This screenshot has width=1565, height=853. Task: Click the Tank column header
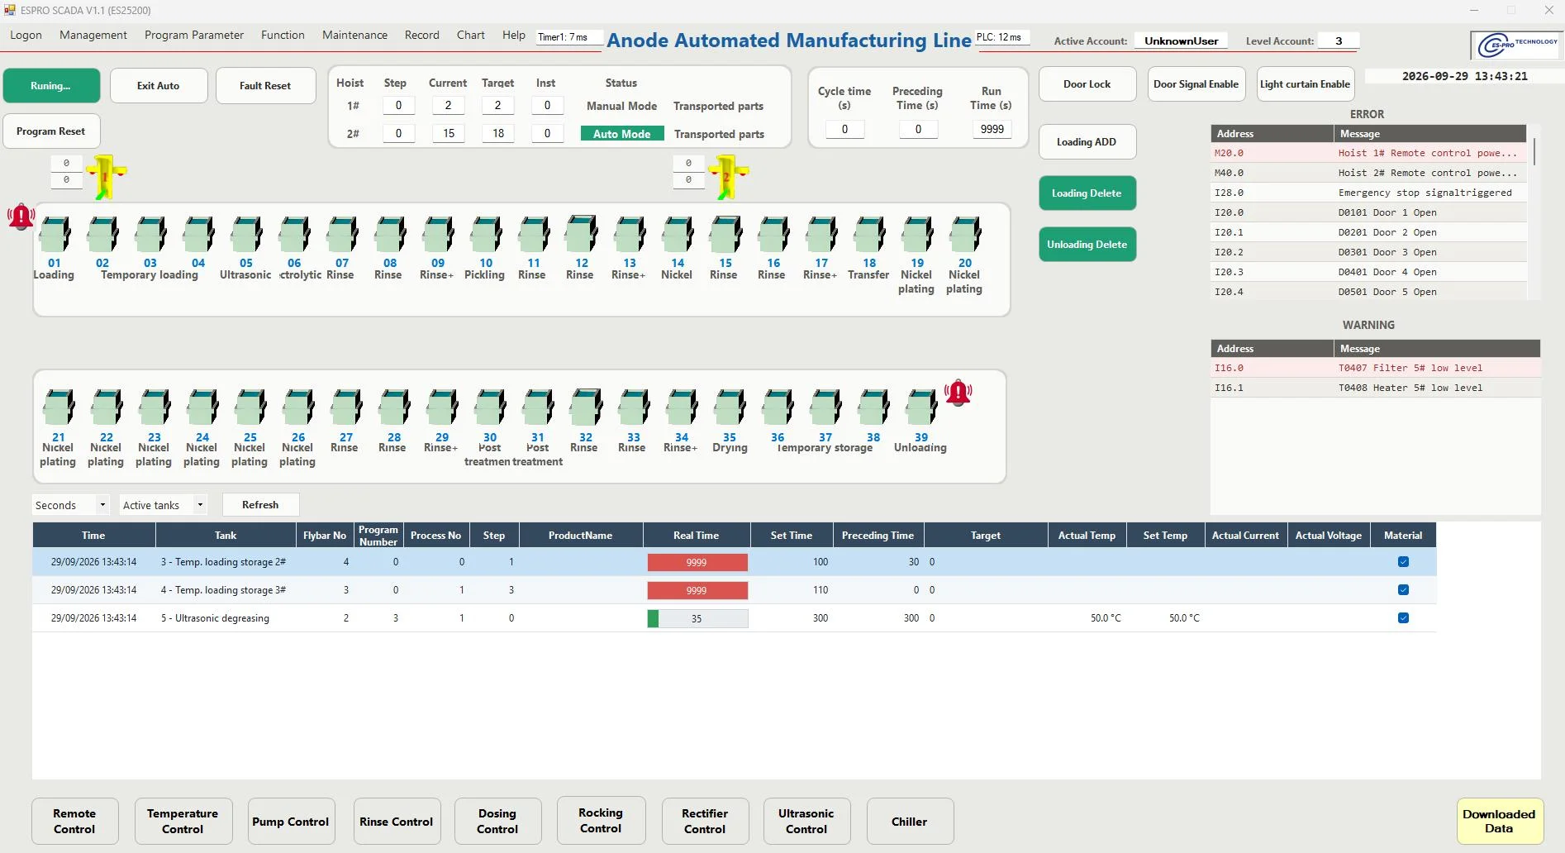click(226, 536)
